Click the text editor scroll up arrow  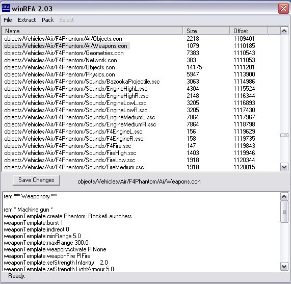284,197
